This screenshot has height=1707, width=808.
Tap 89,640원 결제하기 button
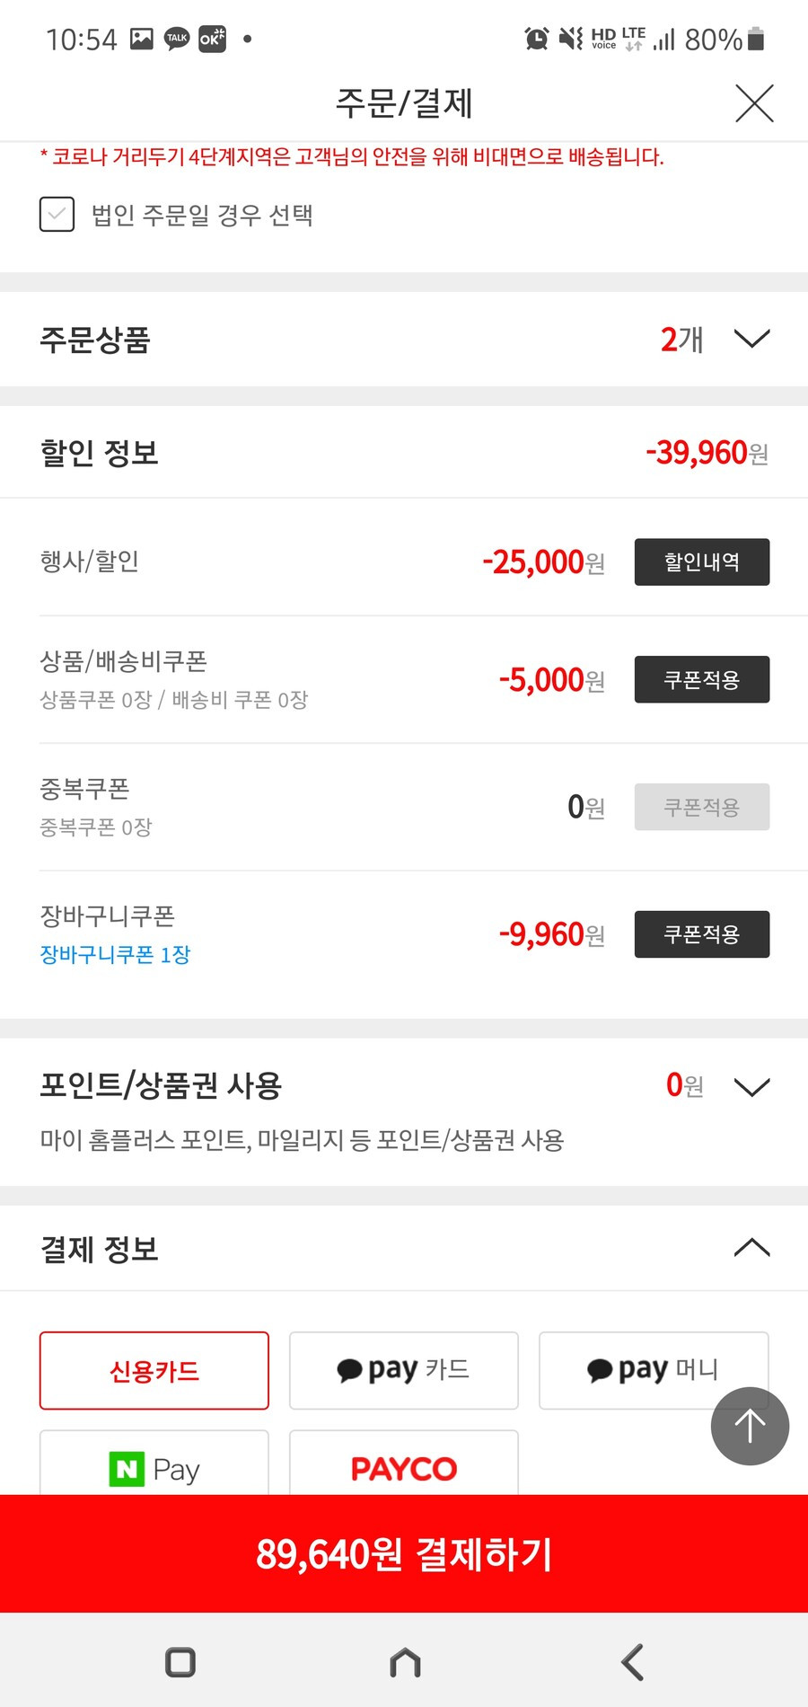point(404,1553)
